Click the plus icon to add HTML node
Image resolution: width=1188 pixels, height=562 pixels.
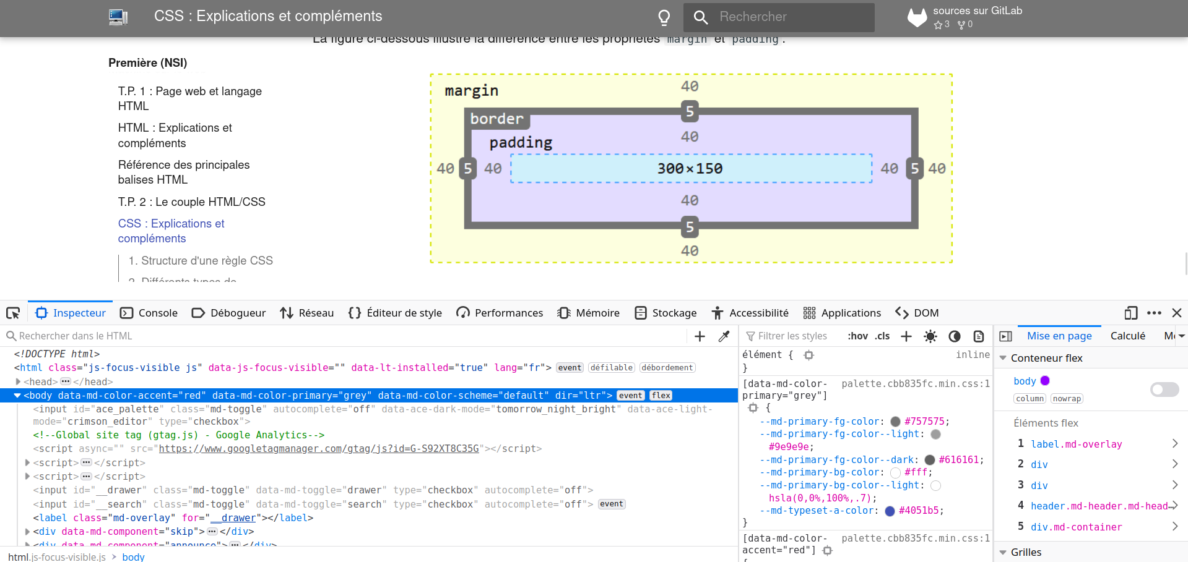[x=700, y=336]
